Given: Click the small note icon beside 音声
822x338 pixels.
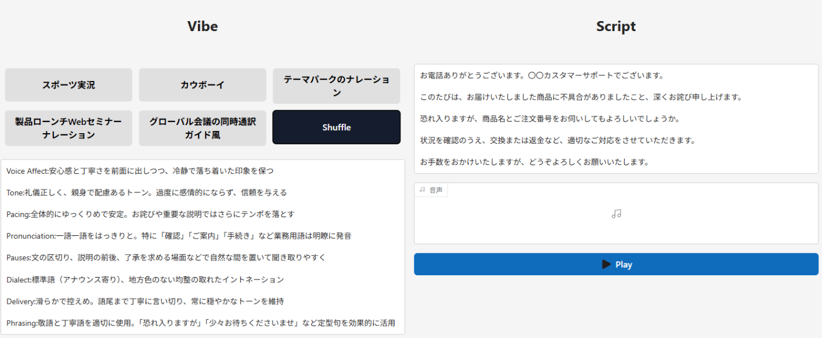Looking at the screenshot, I should 422,190.
